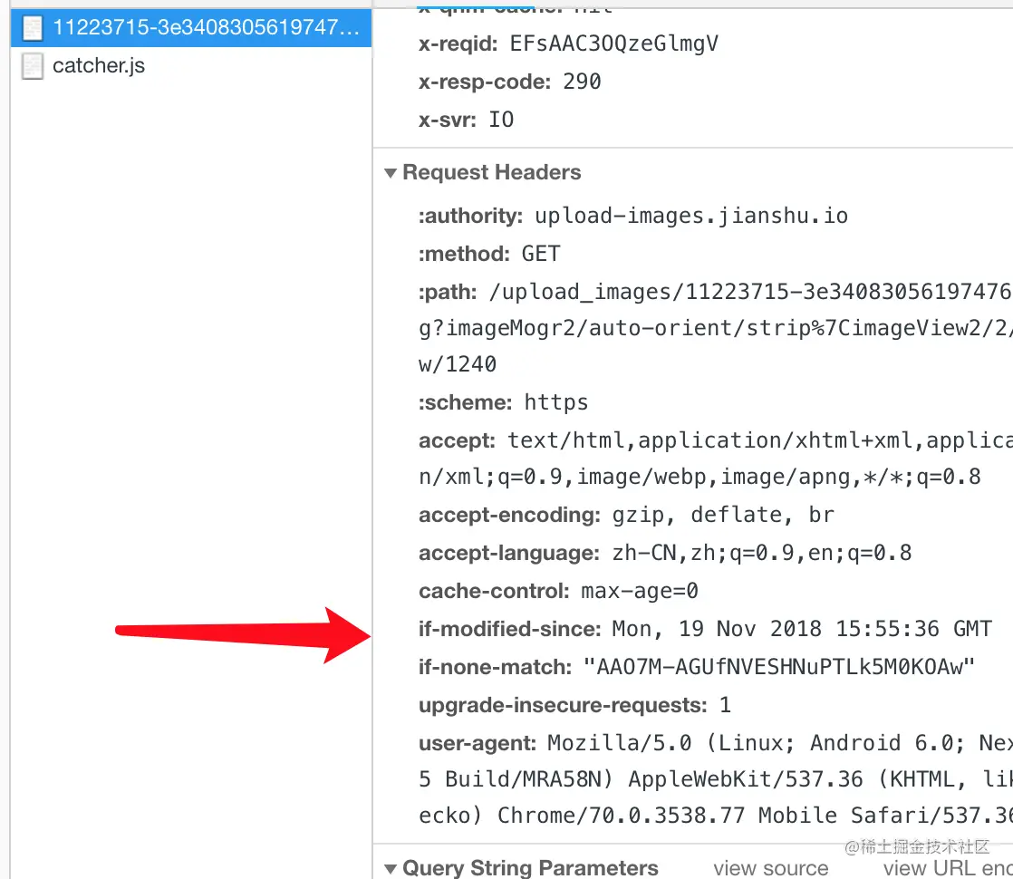Click the accept-encoding value gzip, deflate, br
The image size is (1013, 879).
[x=724, y=515]
